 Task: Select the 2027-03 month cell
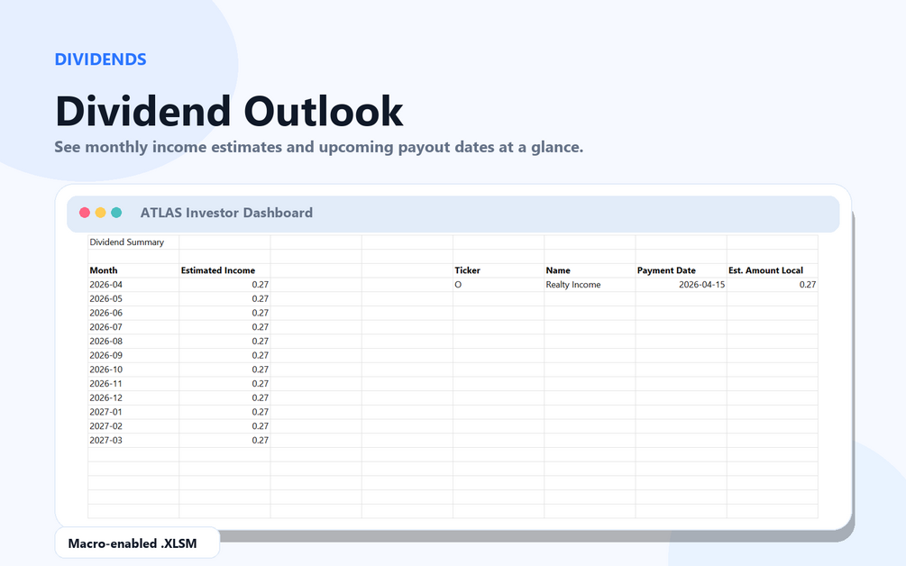[133, 440]
